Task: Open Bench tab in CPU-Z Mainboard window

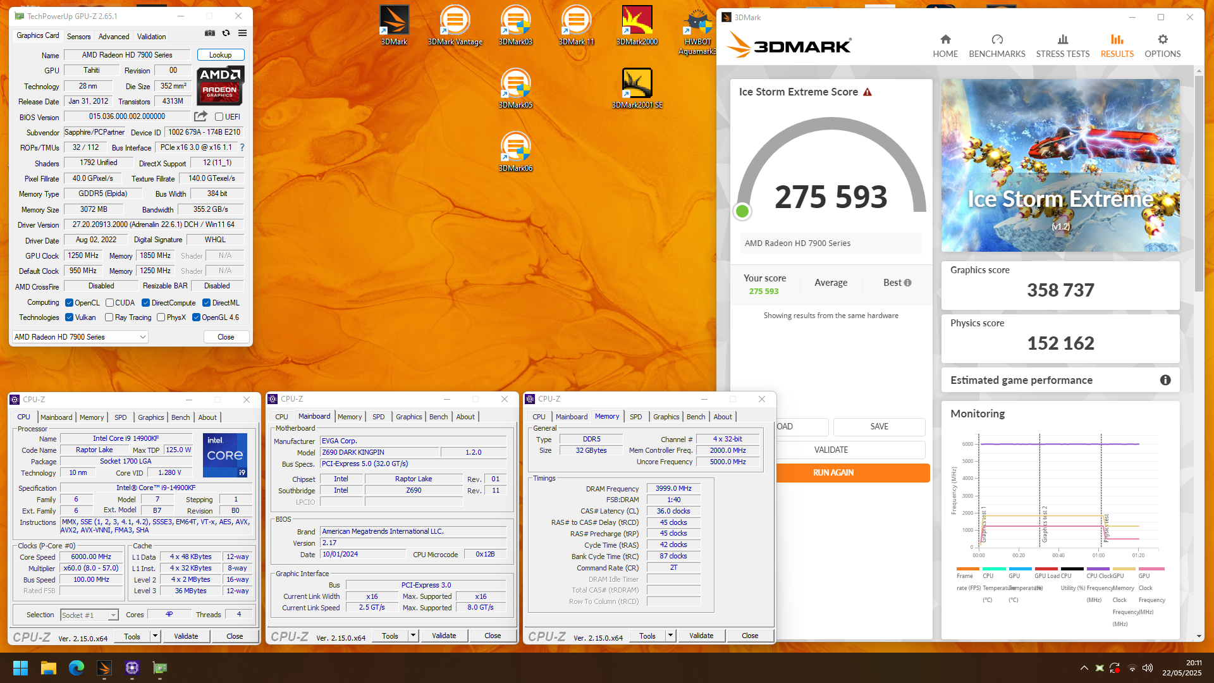Action: [x=438, y=417]
